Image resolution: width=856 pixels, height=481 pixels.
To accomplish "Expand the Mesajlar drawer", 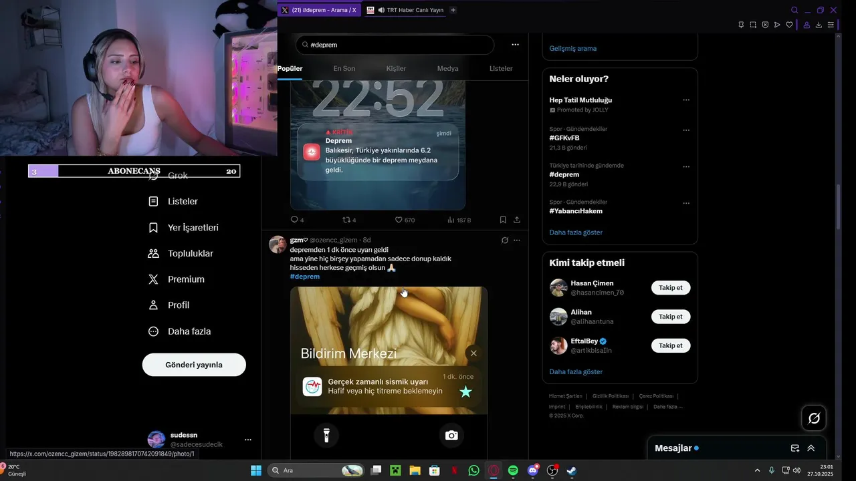I will tap(811, 448).
